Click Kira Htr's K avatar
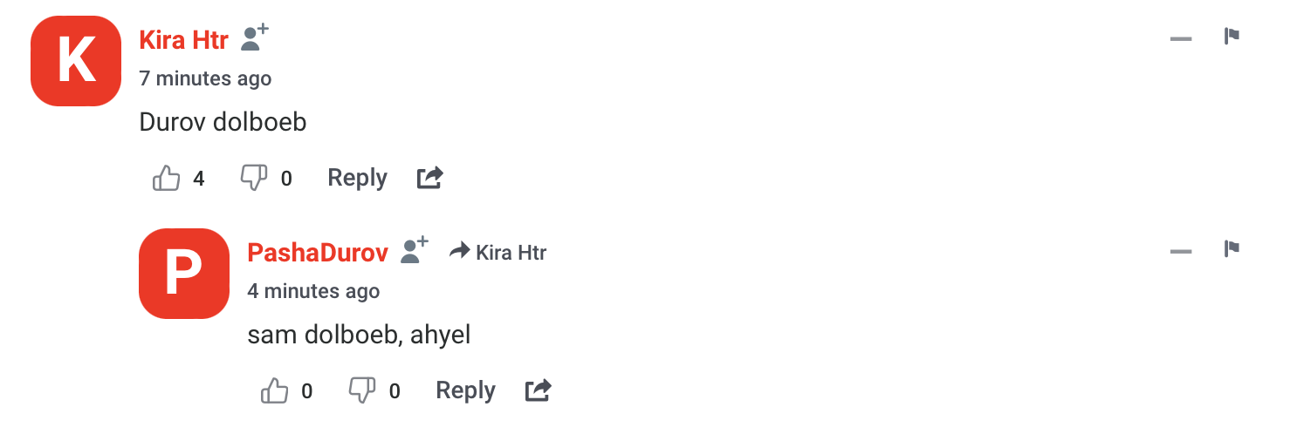1297x434 pixels. pos(76,61)
